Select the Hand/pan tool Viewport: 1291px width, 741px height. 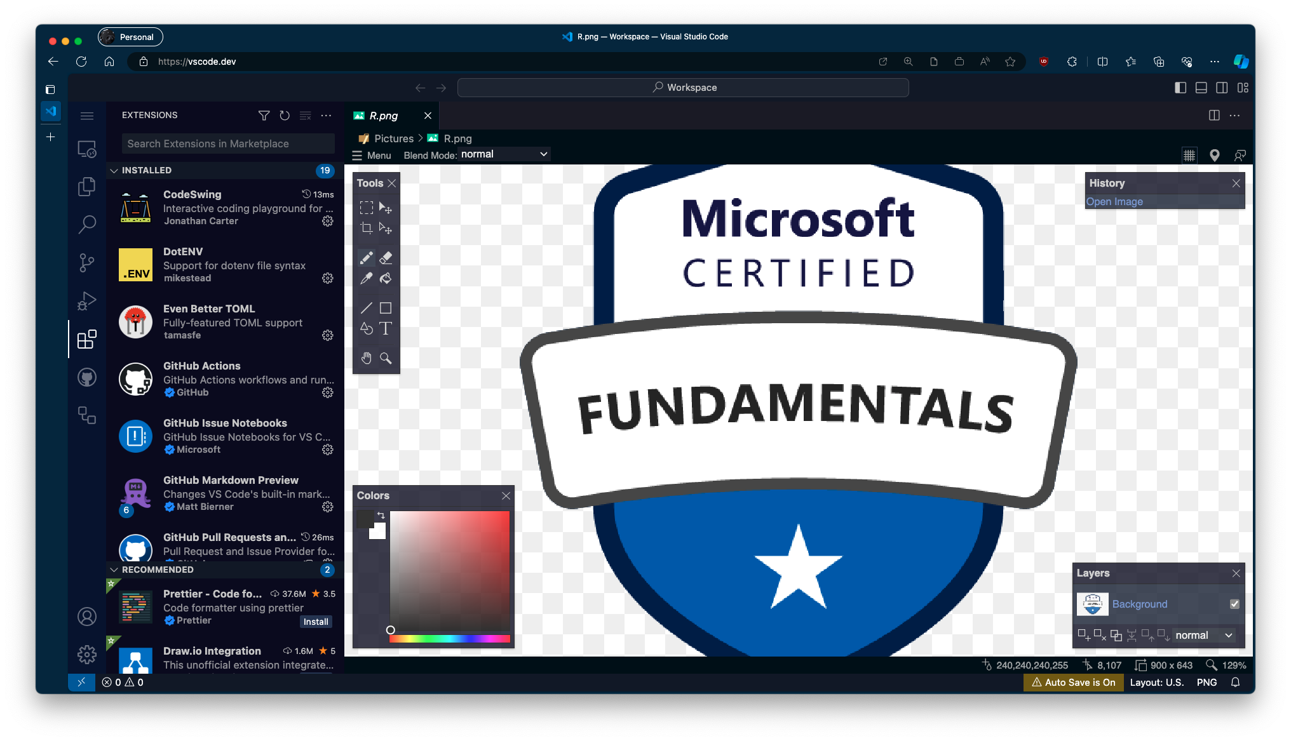pos(366,357)
